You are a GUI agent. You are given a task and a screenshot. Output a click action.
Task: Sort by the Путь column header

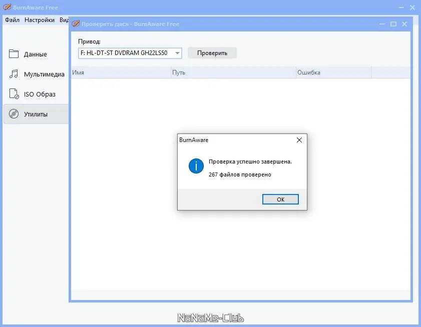click(x=233, y=72)
